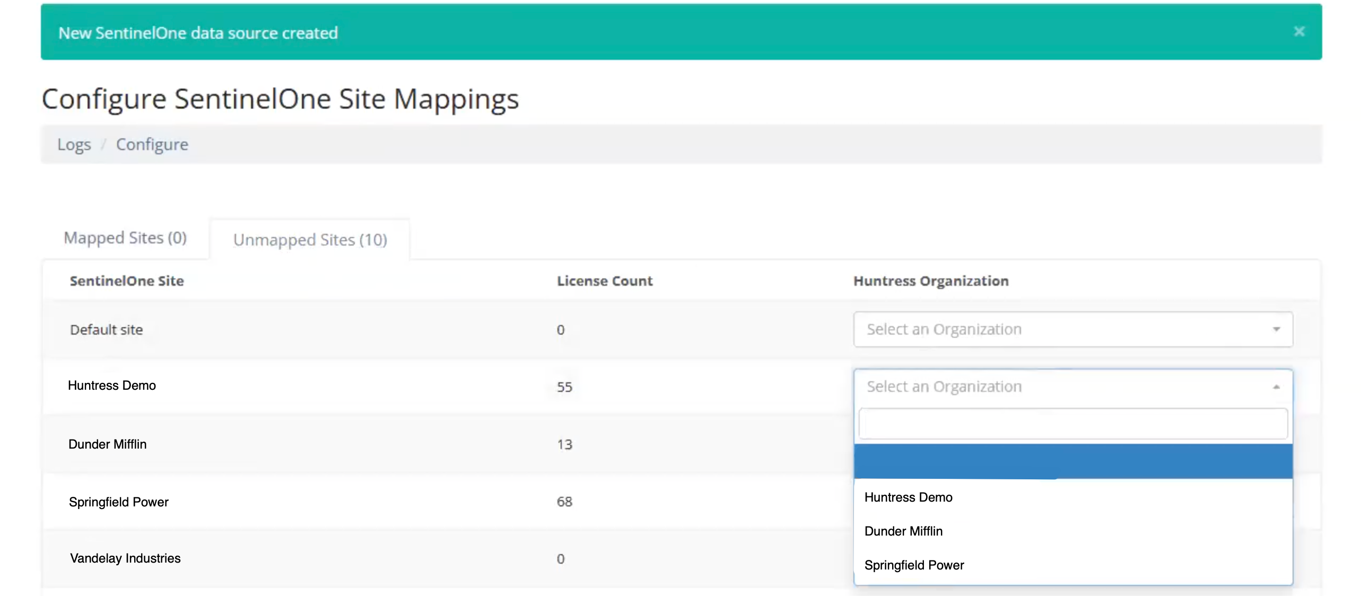Select the blank highlighted dropdown option
Screen dimensions: 1361x596
pyautogui.click(x=1073, y=461)
